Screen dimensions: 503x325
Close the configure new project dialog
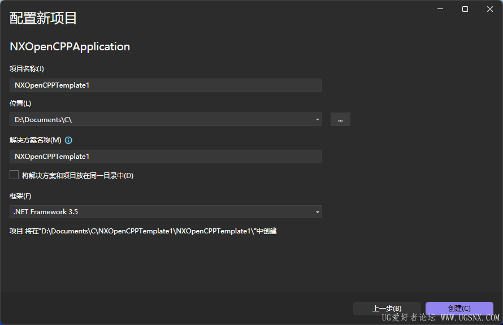[490, 9]
